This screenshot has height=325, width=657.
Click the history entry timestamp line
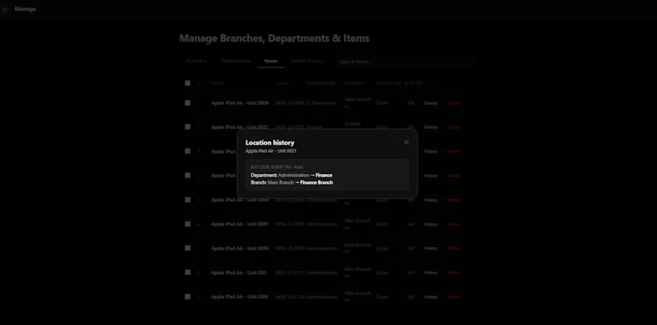tap(277, 167)
